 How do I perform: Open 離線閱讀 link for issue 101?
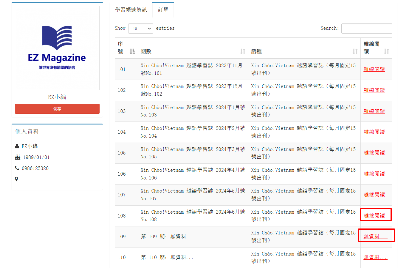[374, 69]
